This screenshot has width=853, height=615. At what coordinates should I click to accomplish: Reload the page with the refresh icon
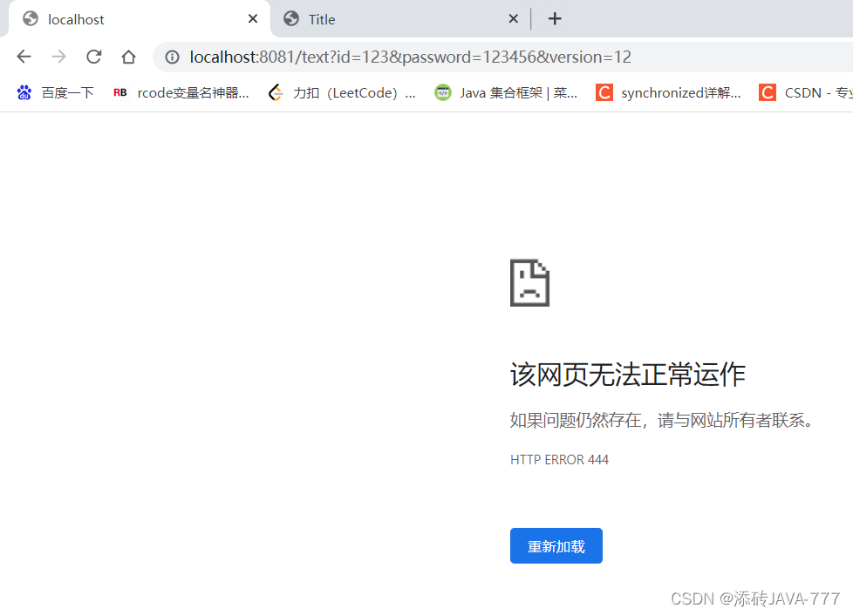(93, 57)
